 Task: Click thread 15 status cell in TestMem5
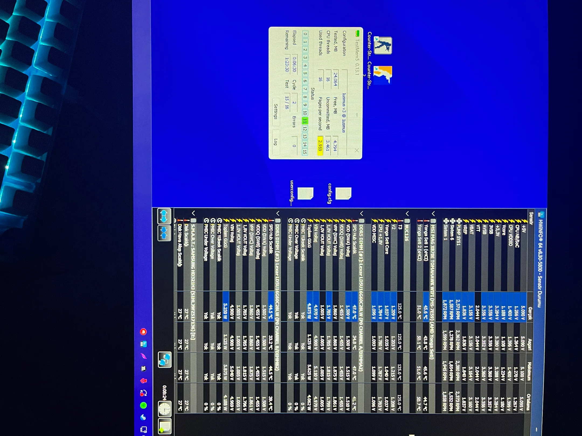(x=305, y=152)
